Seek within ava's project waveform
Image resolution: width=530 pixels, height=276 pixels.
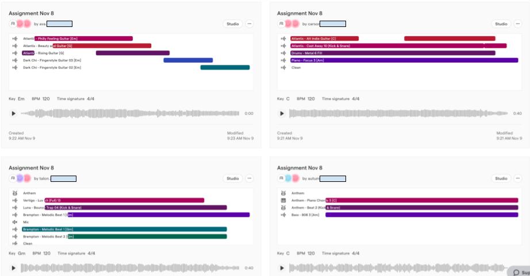click(x=130, y=114)
